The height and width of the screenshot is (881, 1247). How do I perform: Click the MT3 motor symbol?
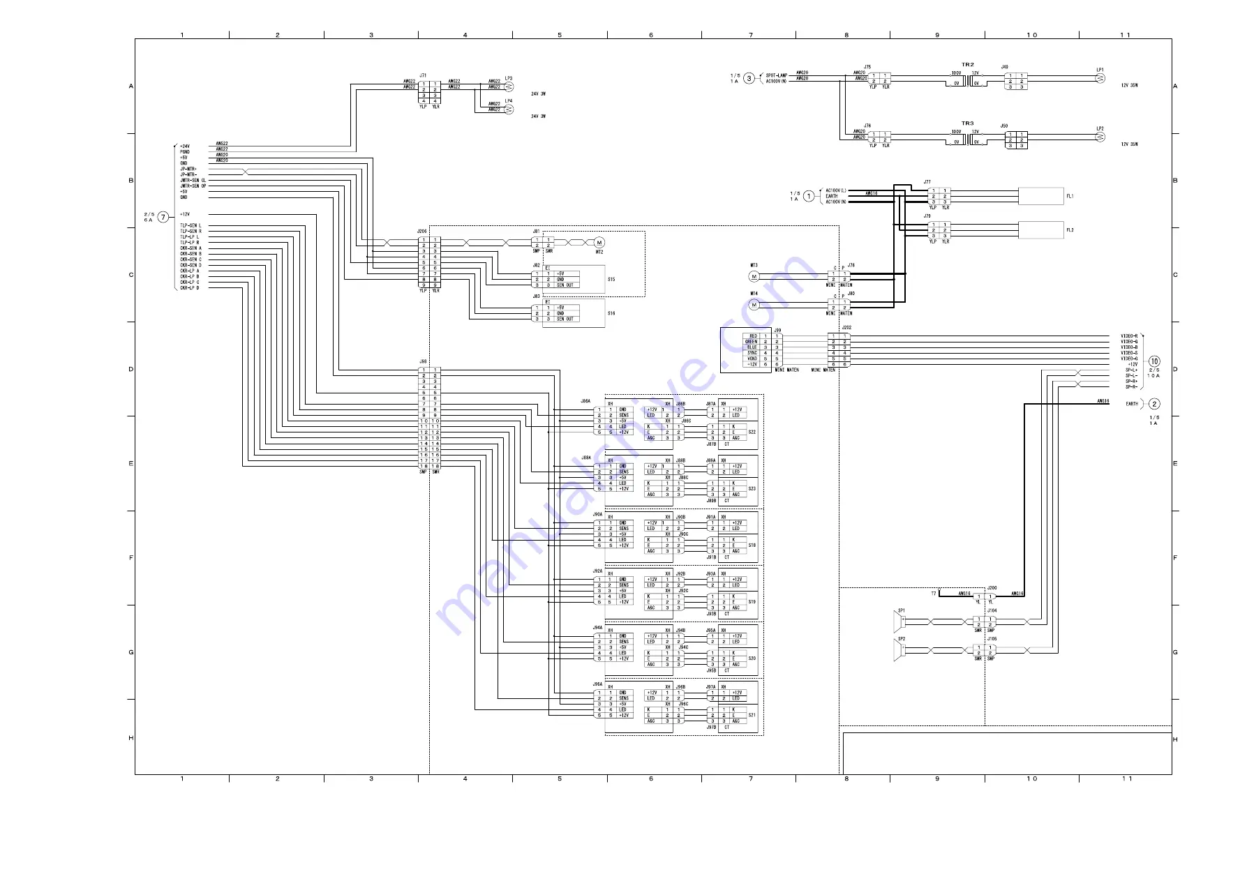pos(754,277)
